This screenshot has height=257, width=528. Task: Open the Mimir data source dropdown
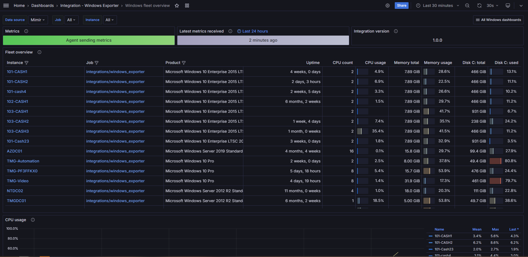[x=38, y=20]
